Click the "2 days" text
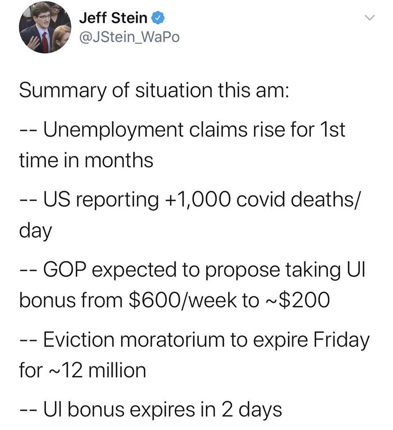The height and width of the screenshot is (430, 393). pyautogui.click(x=251, y=410)
